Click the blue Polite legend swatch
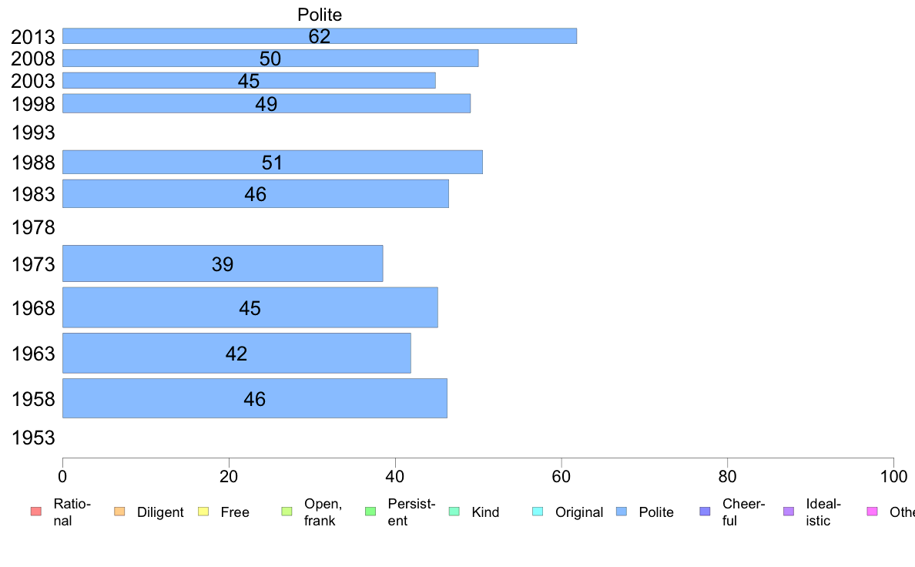Screen dimensions: 915x567 pyautogui.click(x=622, y=512)
